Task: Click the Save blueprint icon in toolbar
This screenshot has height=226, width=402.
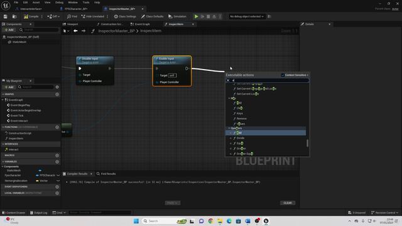Action: (6, 16)
